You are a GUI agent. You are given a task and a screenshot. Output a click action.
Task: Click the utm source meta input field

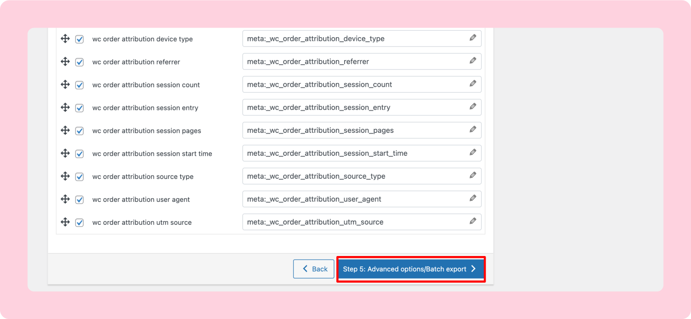(x=358, y=222)
